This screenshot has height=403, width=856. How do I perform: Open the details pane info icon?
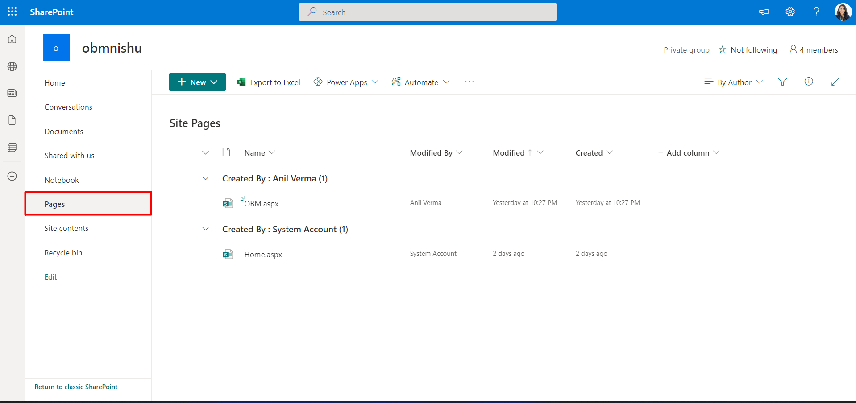coord(809,82)
